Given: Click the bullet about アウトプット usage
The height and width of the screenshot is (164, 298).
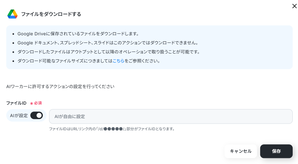Looking at the screenshot, I should [109, 52].
